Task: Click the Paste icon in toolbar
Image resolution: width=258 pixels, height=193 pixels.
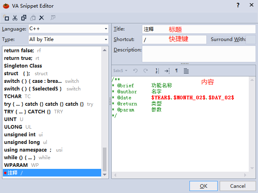Action: (x=33, y=18)
